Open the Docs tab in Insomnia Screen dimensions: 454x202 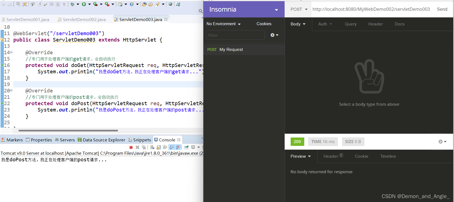pyautogui.click(x=399, y=24)
